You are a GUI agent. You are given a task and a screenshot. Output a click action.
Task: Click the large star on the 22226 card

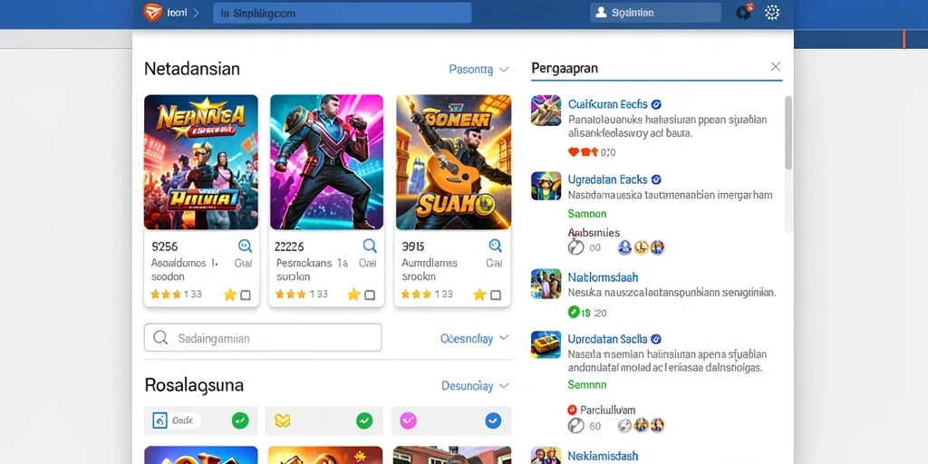[353, 295]
